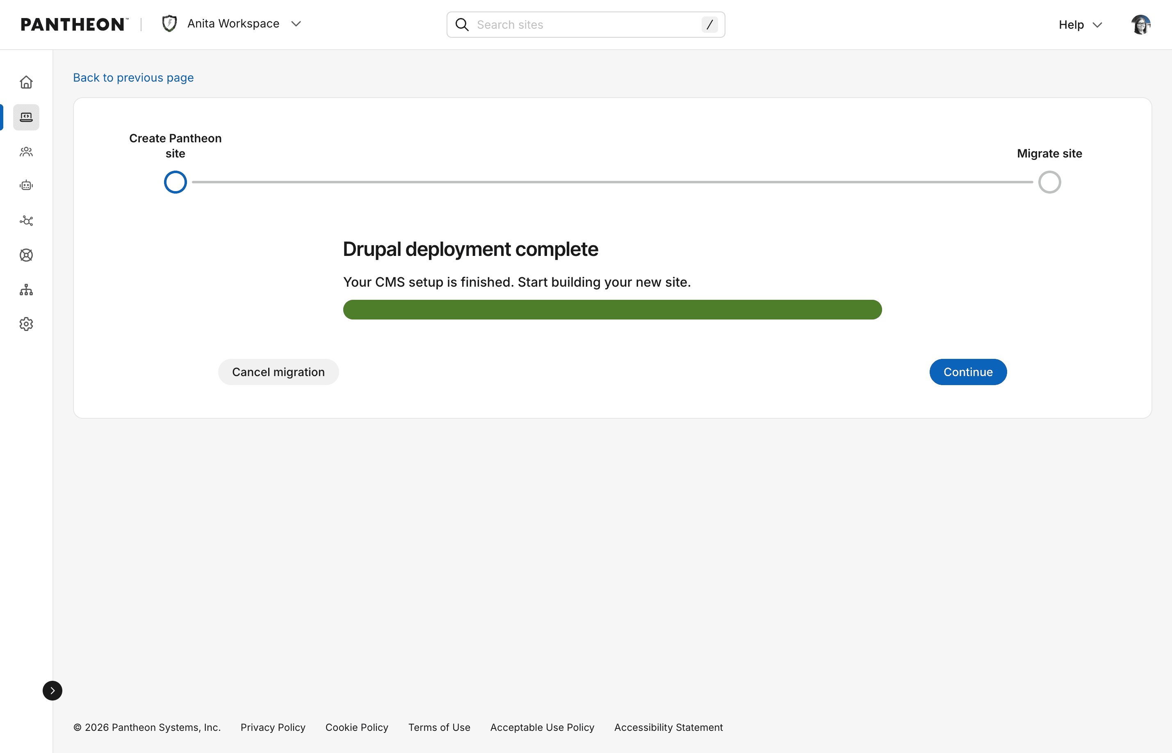Click the Pantheon logo
The image size is (1172, 753).
pos(74,25)
